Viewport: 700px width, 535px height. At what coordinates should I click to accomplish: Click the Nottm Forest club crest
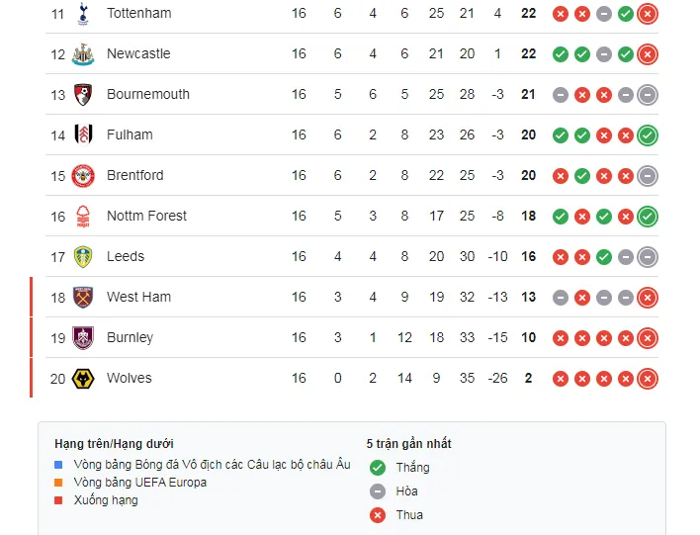(83, 216)
